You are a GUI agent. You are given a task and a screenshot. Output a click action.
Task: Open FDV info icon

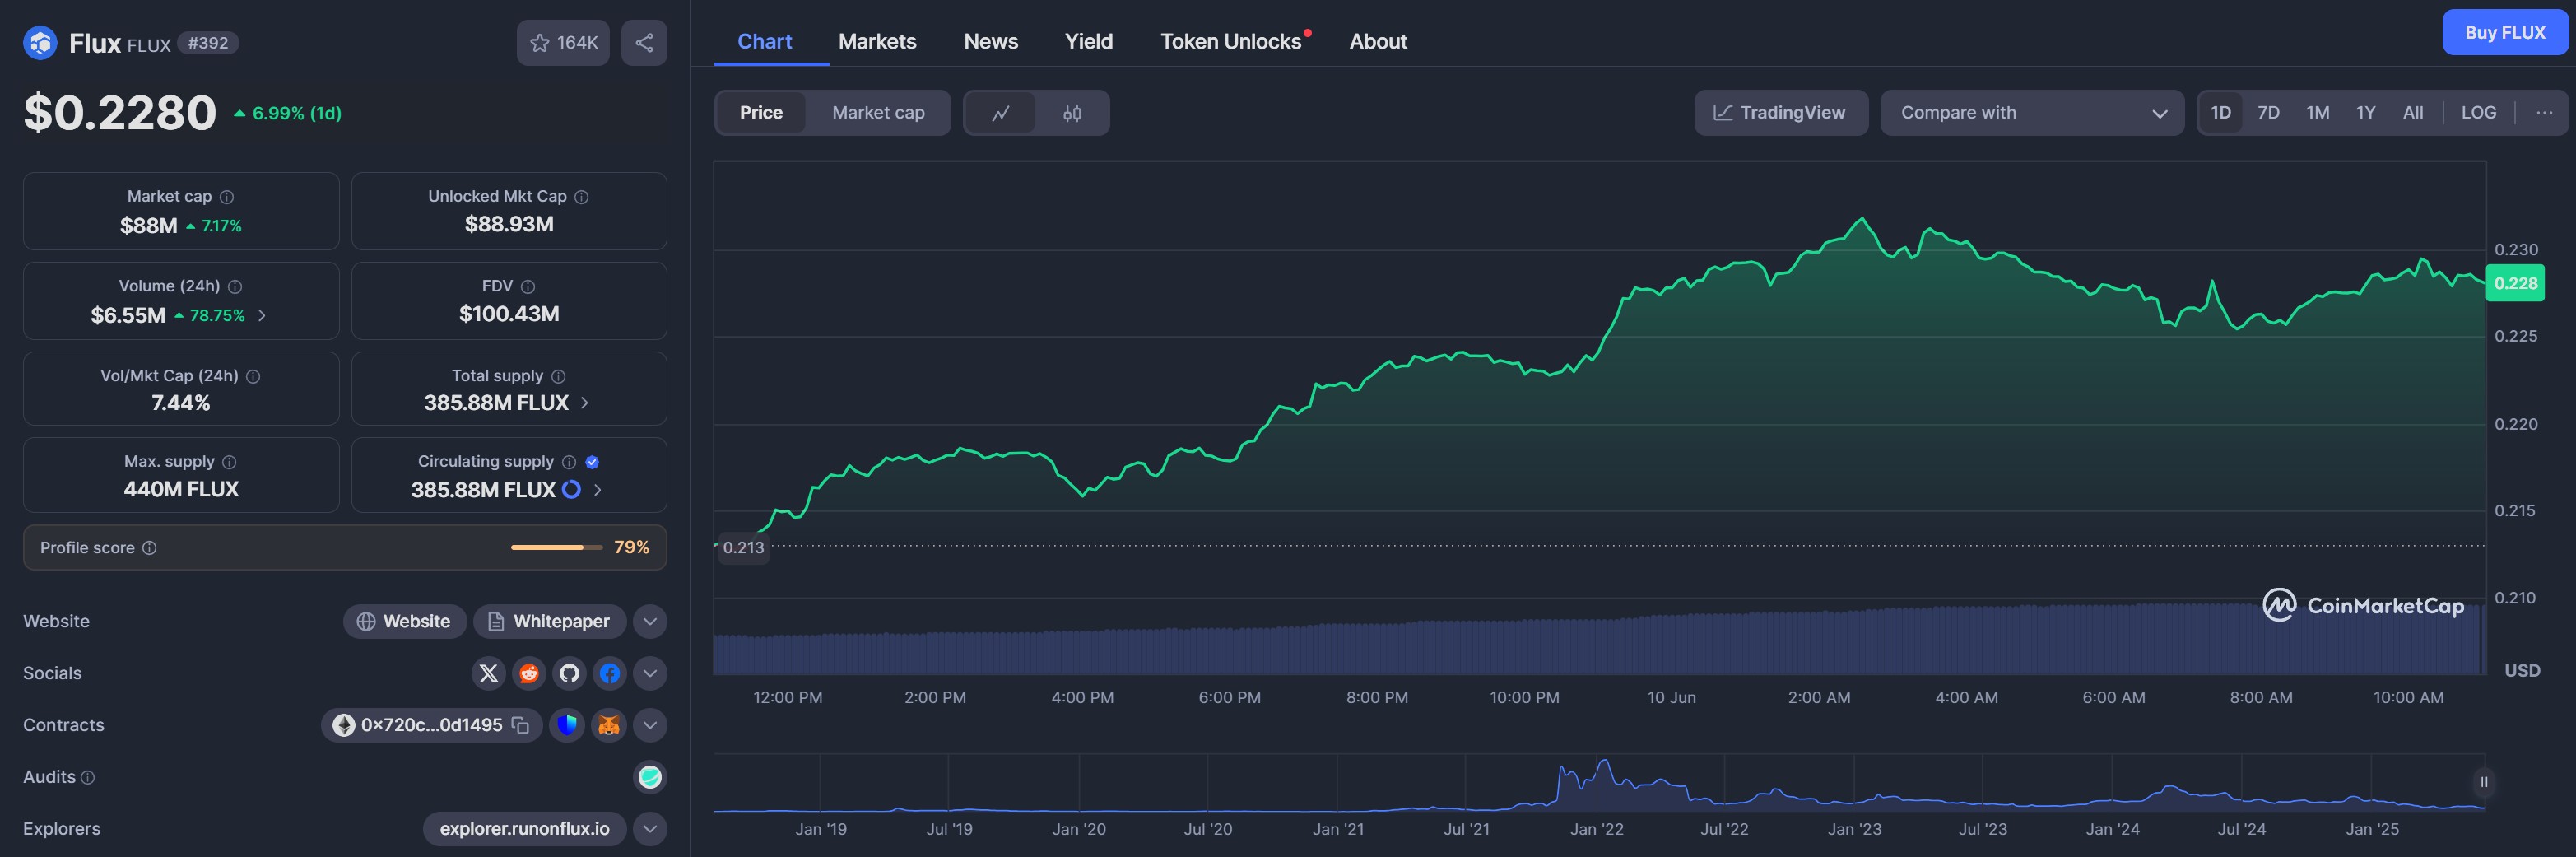528,287
